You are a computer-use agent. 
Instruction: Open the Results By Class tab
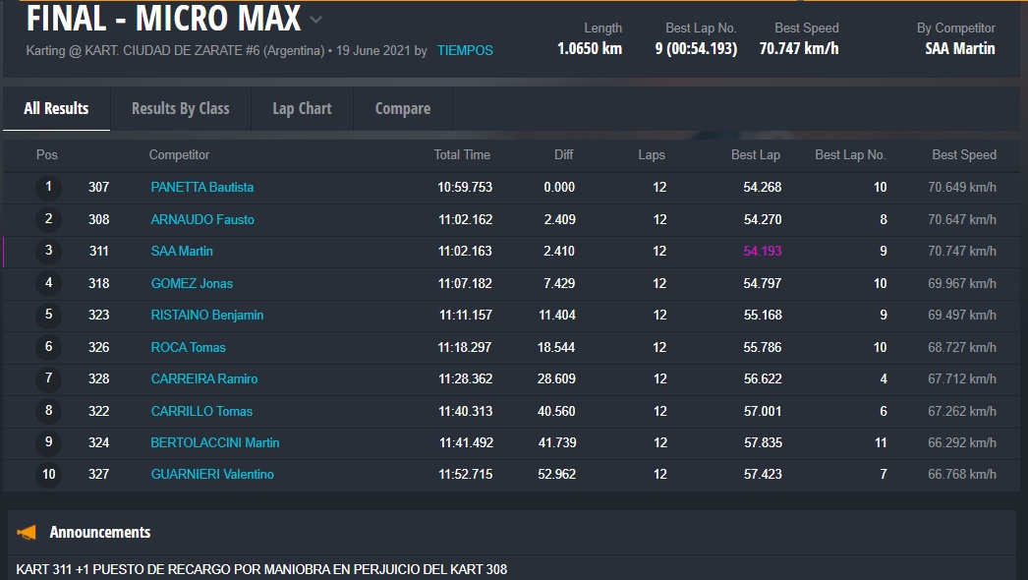coord(180,108)
